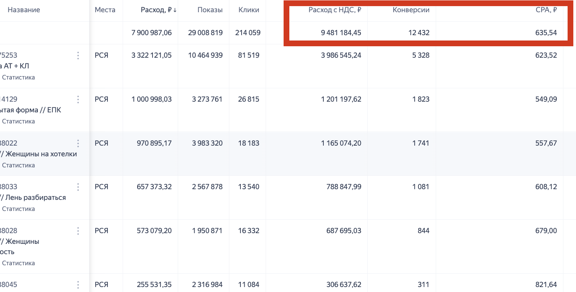Sort the table by Клики column
The image size is (576, 292).
tap(249, 10)
